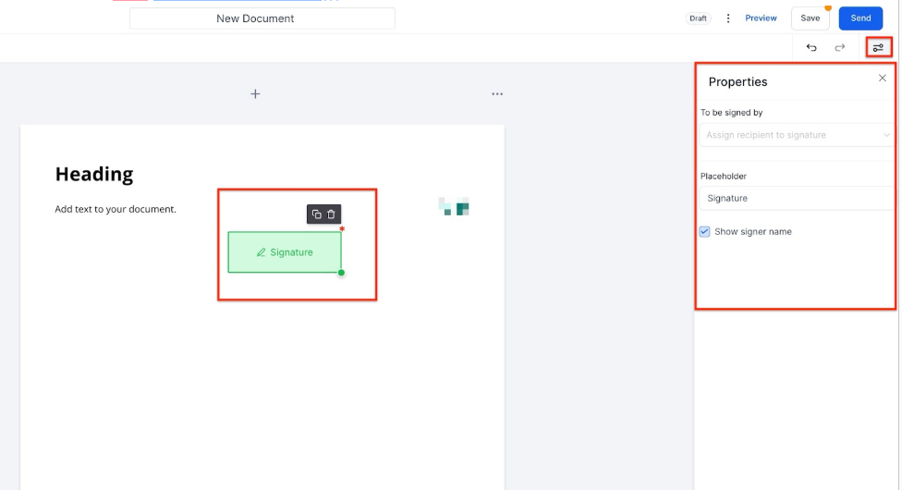This screenshot has width=902, height=490.
Task: Open the properties settings icon
Action: (x=878, y=48)
